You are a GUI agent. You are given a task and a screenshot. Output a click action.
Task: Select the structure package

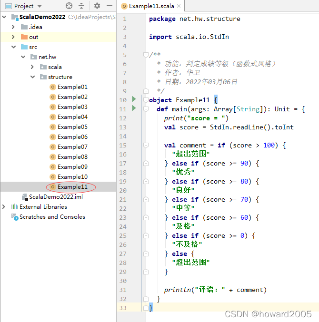tap(56, 77)
